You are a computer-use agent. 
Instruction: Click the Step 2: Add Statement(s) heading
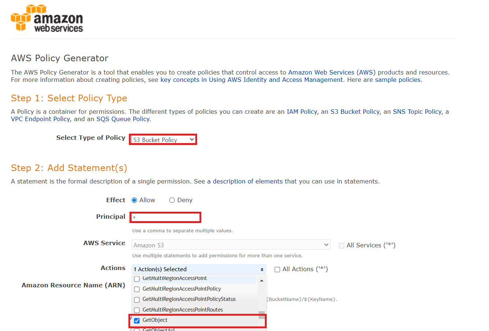69,168
